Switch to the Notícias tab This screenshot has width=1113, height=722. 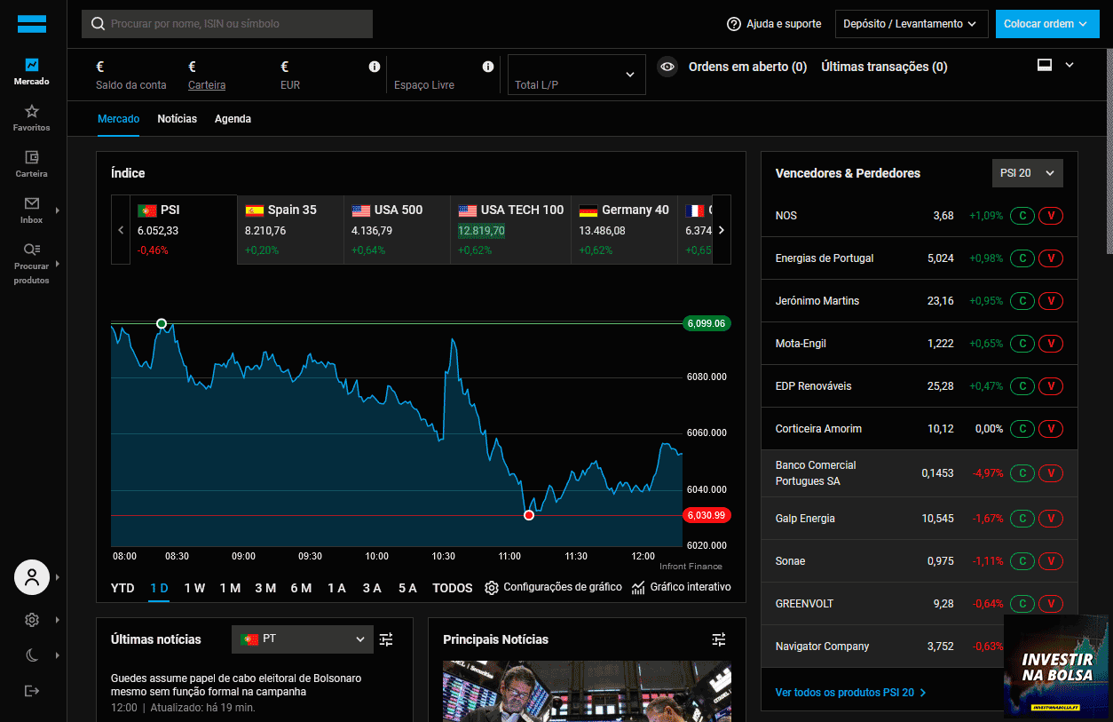(x=178, y=119)
